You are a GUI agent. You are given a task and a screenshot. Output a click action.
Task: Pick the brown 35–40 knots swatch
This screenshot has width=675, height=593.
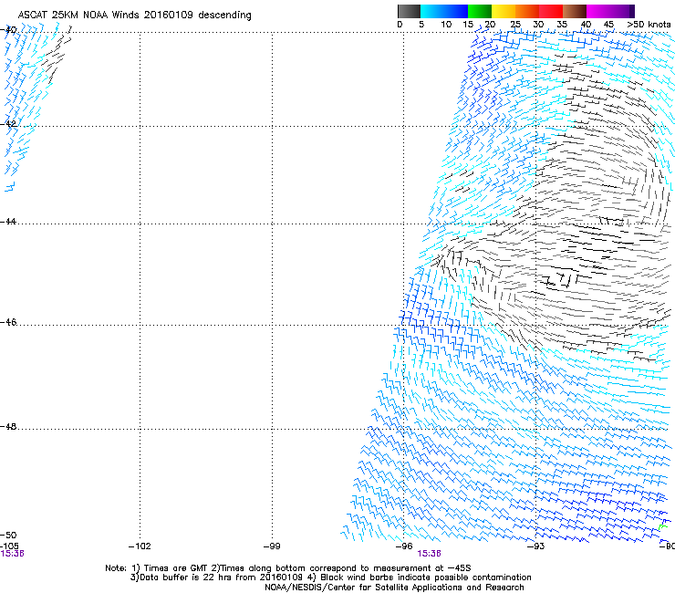click(575, 11)
